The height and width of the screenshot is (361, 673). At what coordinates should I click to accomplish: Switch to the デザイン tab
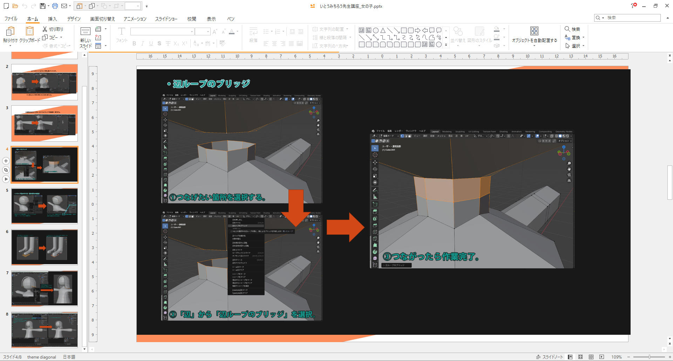click(x=74, y=19)
